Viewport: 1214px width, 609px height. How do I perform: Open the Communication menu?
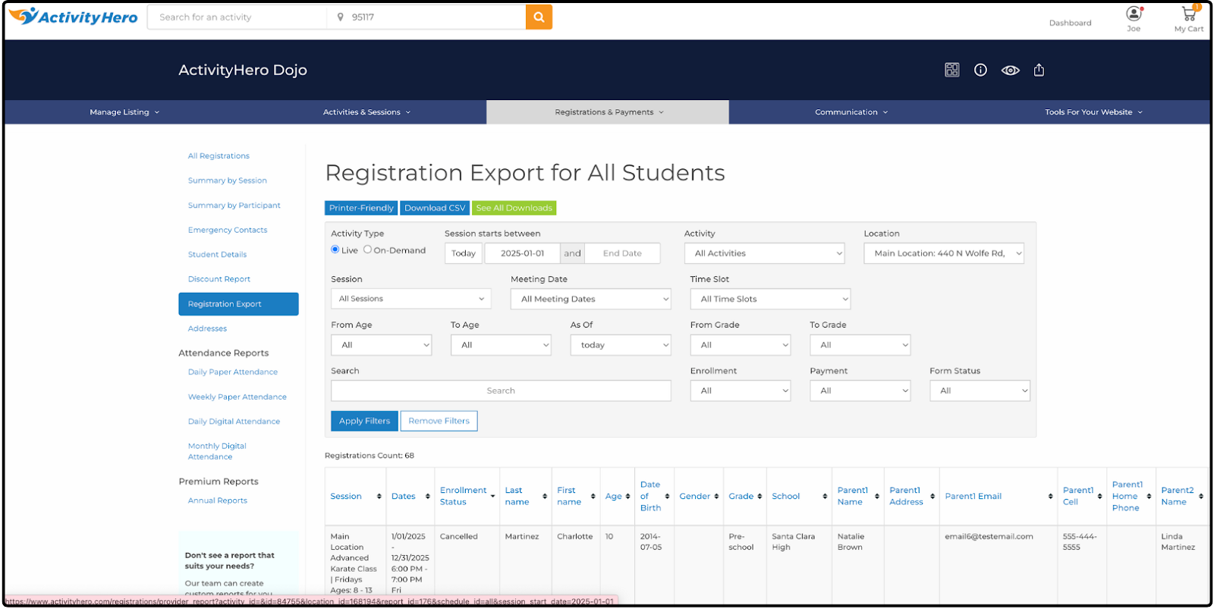coord(851,112)
